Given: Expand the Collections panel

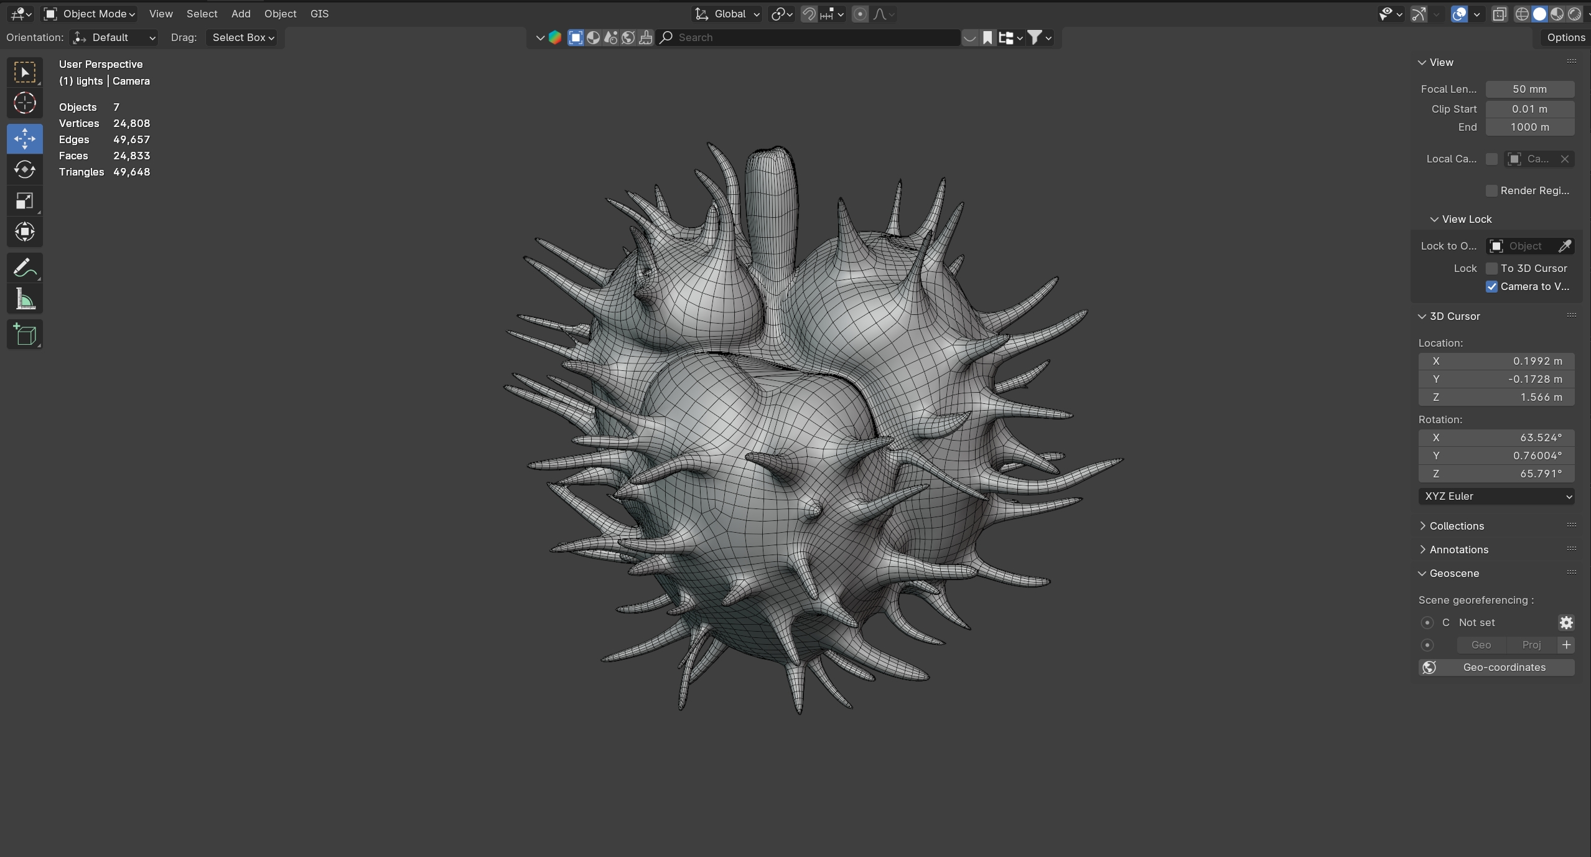Looking at the screenshot, I should [1456, 526].
